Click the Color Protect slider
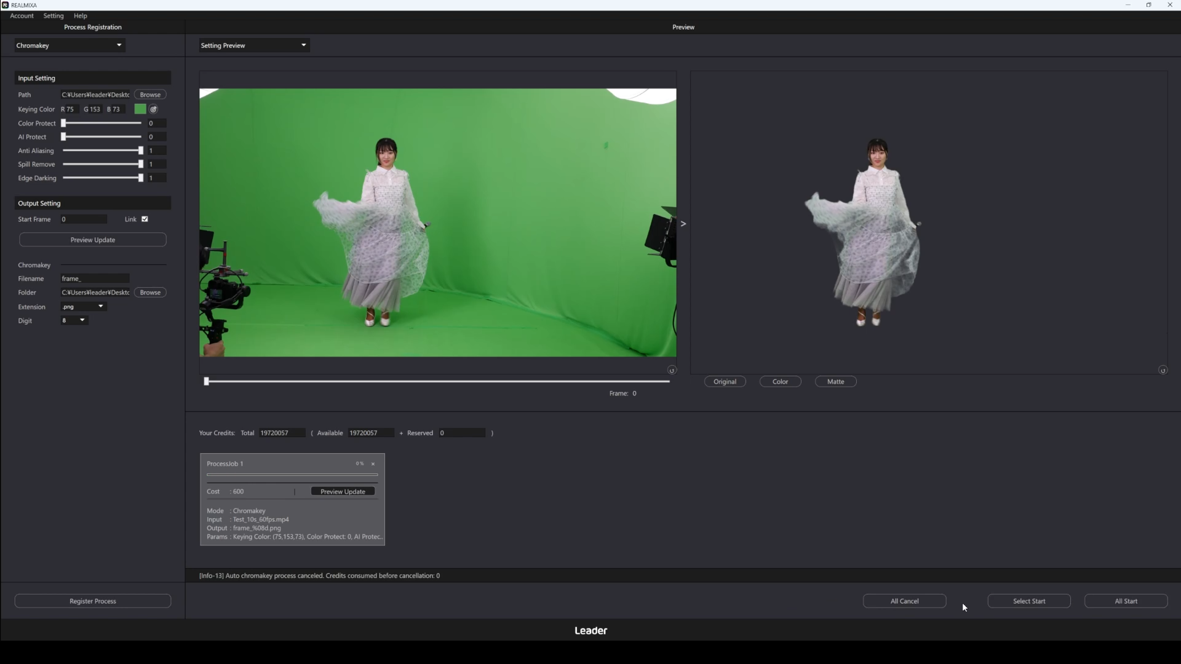Screen dimensions: 1181x664 [102, 124]
